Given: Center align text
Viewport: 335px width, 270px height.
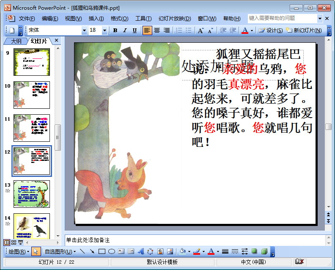Looking at the screenshot, I should click(157, 30).
